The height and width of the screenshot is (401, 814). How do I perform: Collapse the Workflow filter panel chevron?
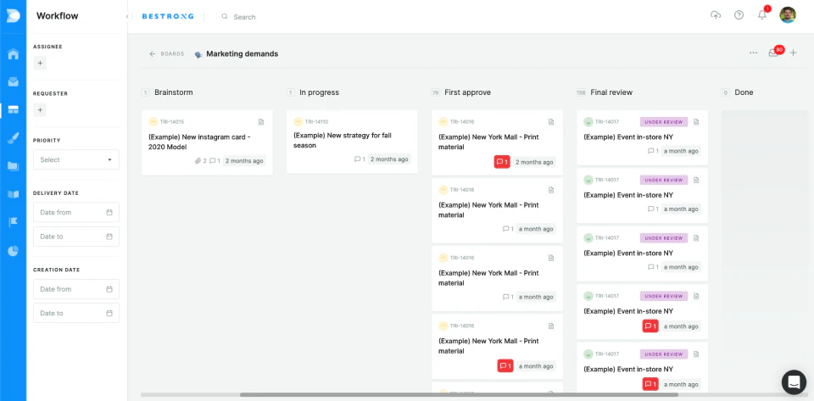[x=127, y=17]
